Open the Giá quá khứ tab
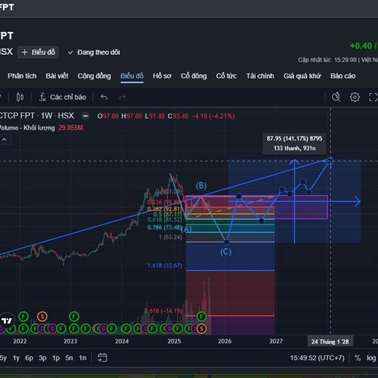Screen dimensions: 378x378 302,76
